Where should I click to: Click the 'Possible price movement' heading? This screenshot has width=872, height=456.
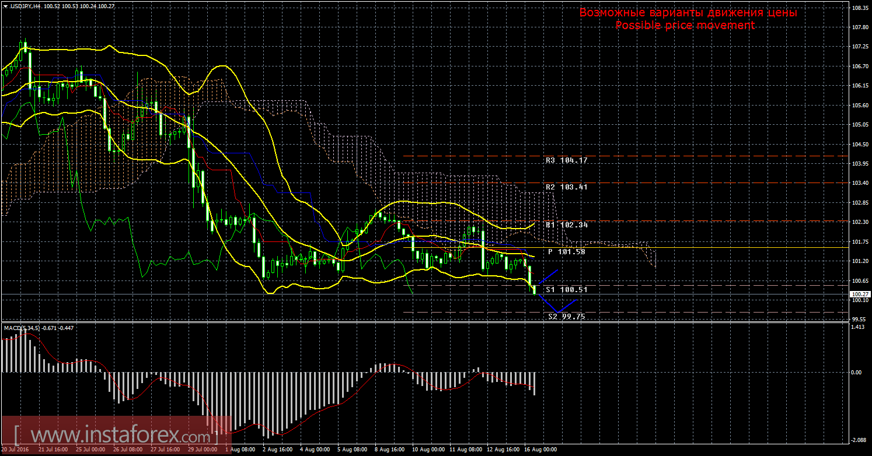pyautogui.click(x=685, y=25)
